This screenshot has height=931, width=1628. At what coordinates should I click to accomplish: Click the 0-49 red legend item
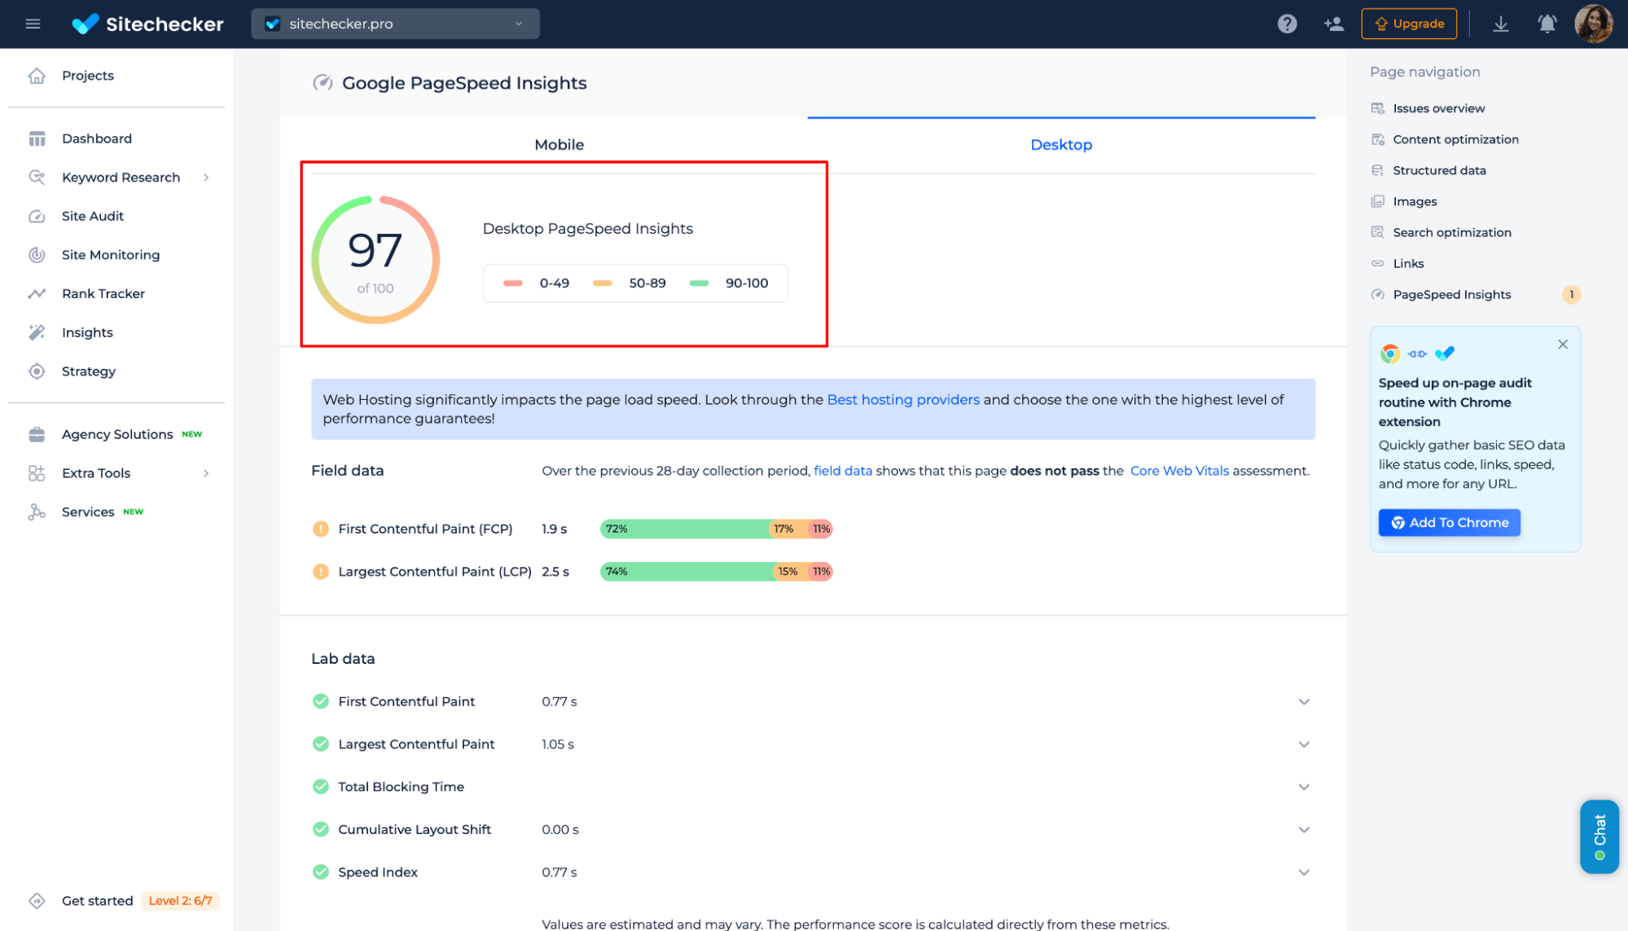536,283
